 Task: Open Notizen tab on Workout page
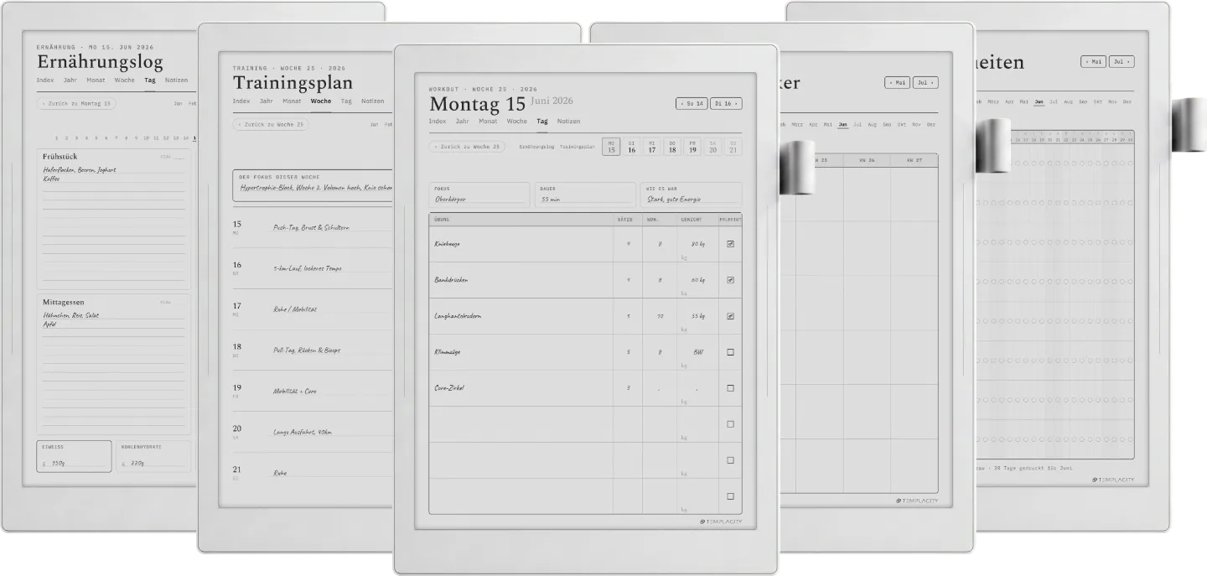tap(567, 122)
